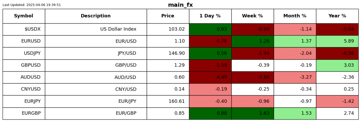Select the Week % column header
Viewport: 361px width, 122px height.
pos(252,16)
